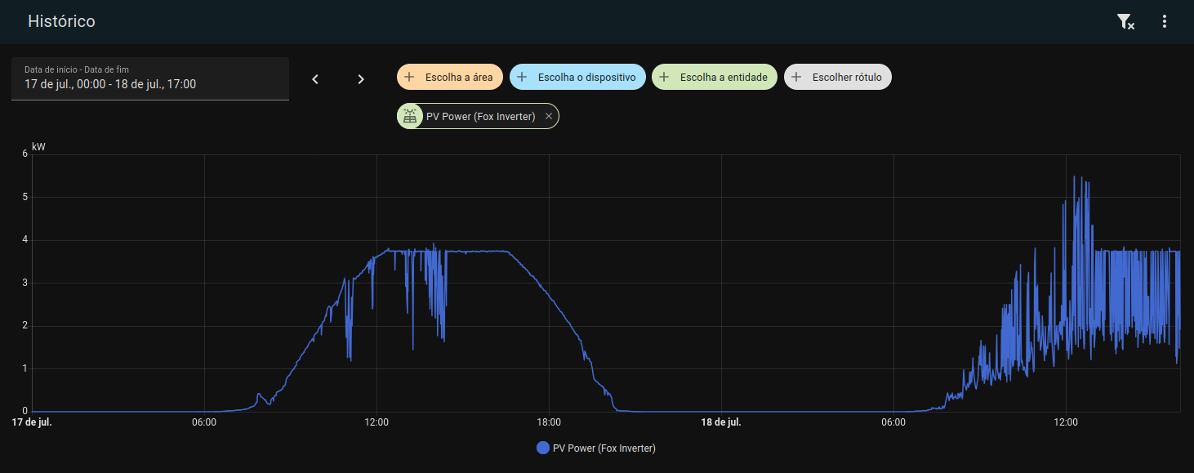Image resolution: width=1194 pixels, height=473 pixels.
Task: Click plus icon on Escolher rótulo
Action: tap(796, 77)
